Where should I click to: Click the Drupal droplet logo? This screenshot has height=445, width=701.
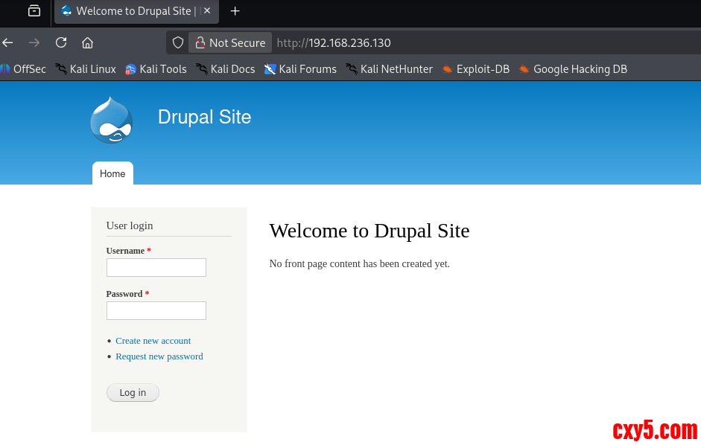coord(111,121)
